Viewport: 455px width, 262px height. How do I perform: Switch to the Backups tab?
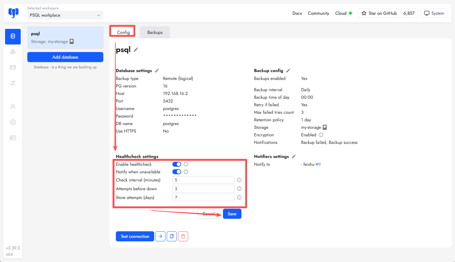tap(155, 32)
